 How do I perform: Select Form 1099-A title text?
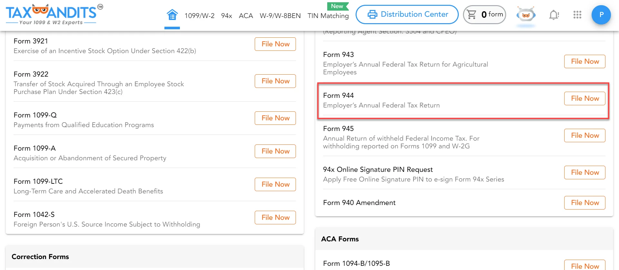pos(35,148)
